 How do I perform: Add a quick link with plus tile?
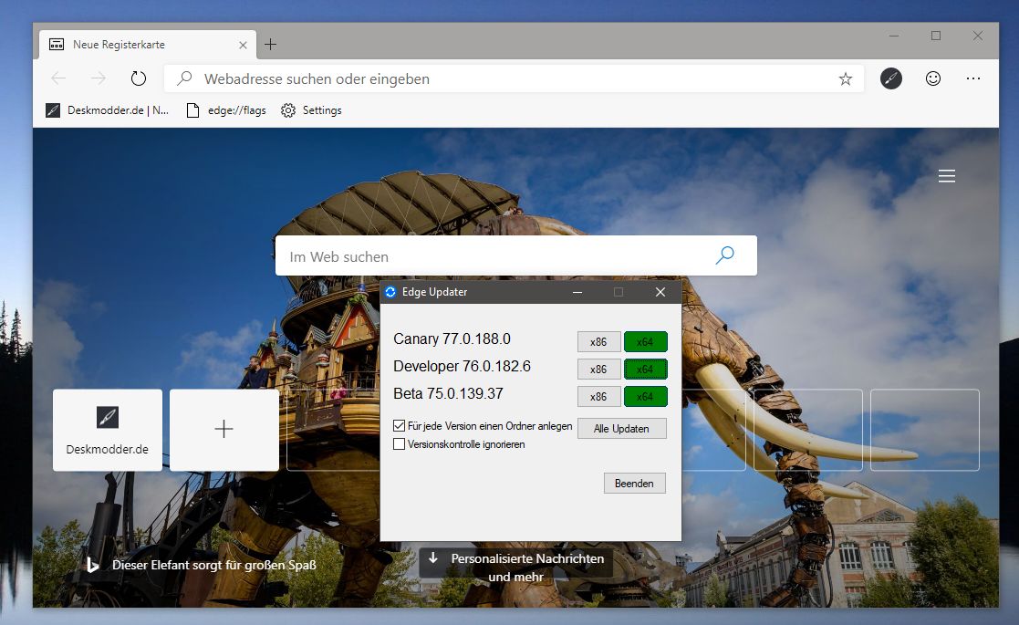pyautogui.click(x=224, y=430)
